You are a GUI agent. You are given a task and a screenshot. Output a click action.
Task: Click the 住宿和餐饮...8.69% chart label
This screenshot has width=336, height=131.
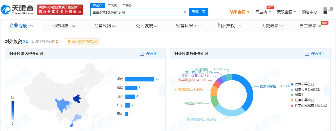(x=189, y=90)
